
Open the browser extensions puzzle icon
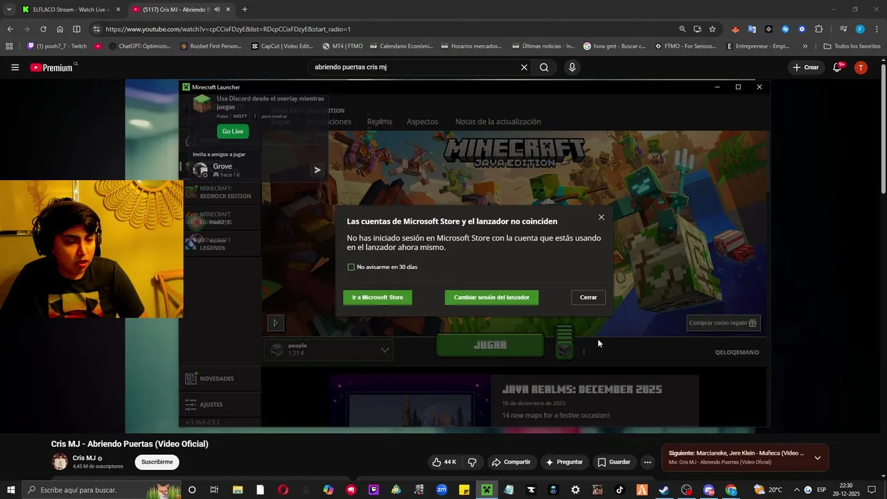pos(819,29)
